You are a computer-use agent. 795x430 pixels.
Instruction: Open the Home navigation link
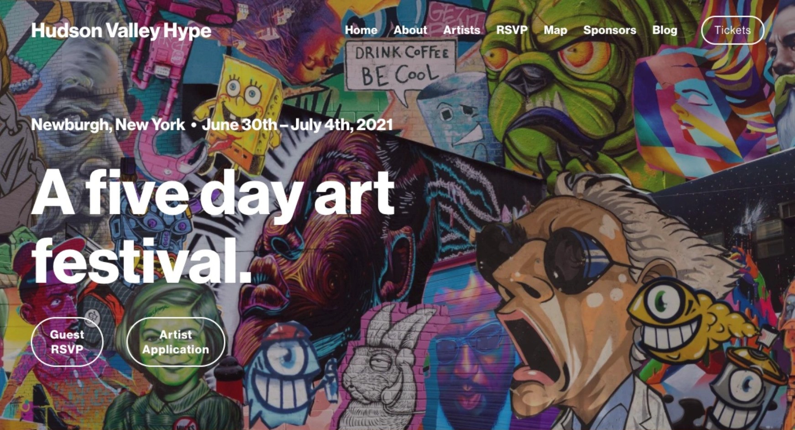point(361,30)
